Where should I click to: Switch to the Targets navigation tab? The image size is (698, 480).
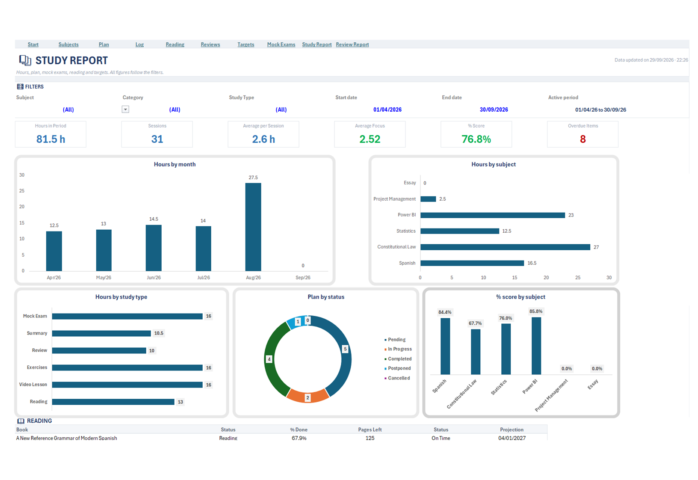tap(246, 44)
